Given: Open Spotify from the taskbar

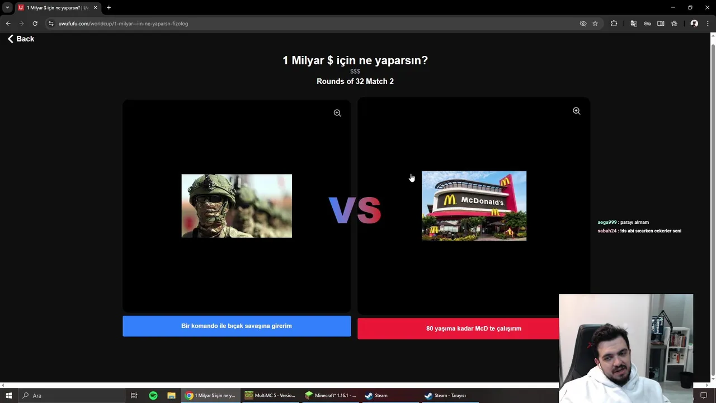Looking at the screenshot, I should [153, 395].
